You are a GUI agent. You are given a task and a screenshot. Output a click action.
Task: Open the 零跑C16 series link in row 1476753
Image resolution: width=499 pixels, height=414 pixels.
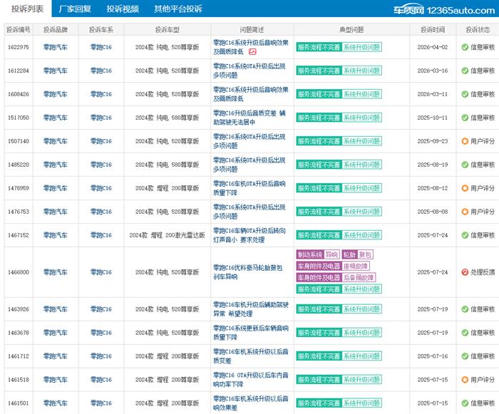[101, 212]
